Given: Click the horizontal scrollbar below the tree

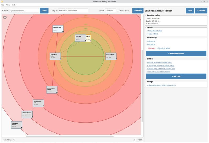Looking at the screenshot, I should pos(69,136).
